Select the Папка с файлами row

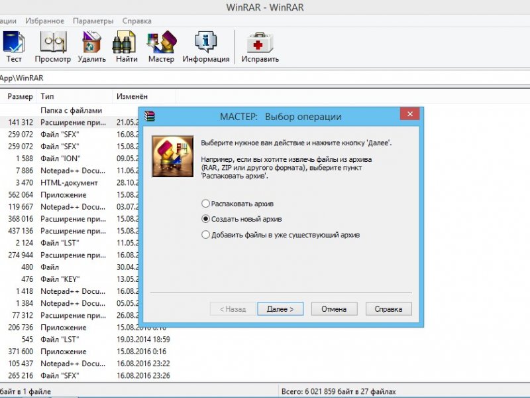70,110
